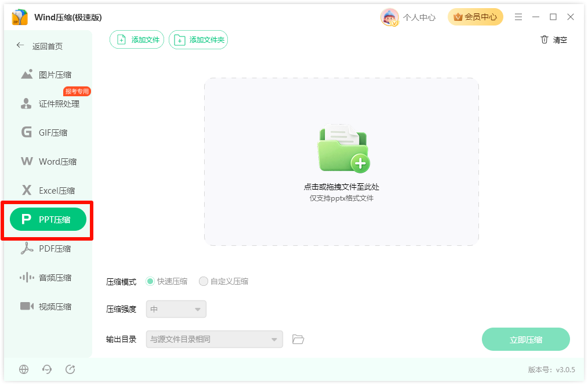This screenshot has height=385, width=588.
Task: Click the customer service headset icon
Action: 47,369
